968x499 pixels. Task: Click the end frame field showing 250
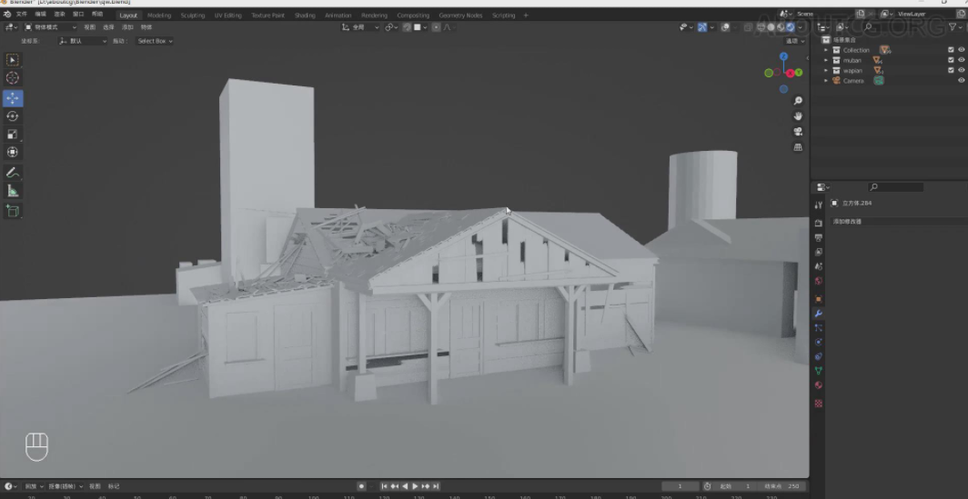tap(787, 486)
